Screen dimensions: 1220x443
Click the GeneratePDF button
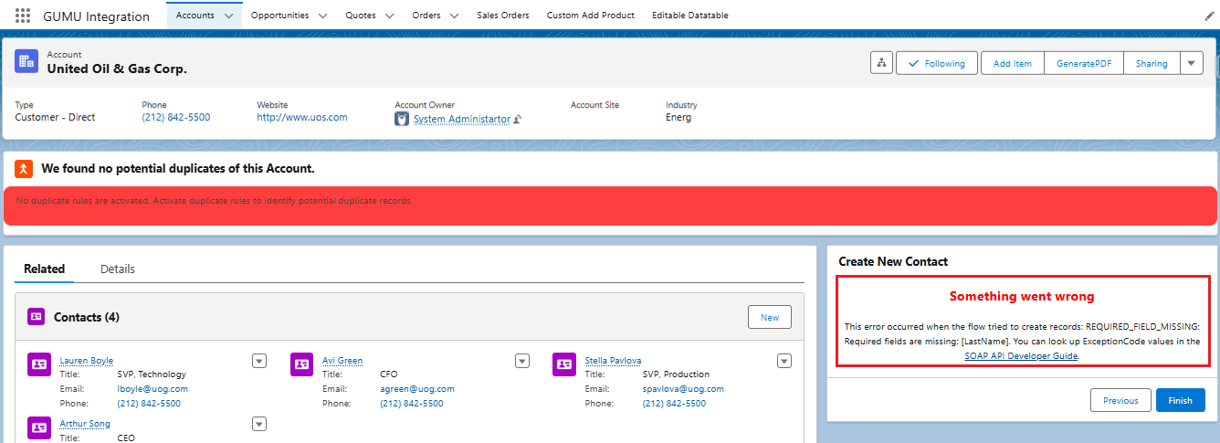point(1083,63)
